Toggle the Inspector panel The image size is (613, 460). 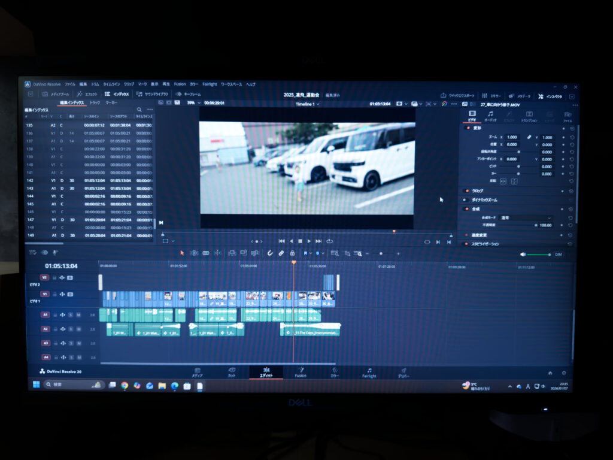tap(550, 96)
